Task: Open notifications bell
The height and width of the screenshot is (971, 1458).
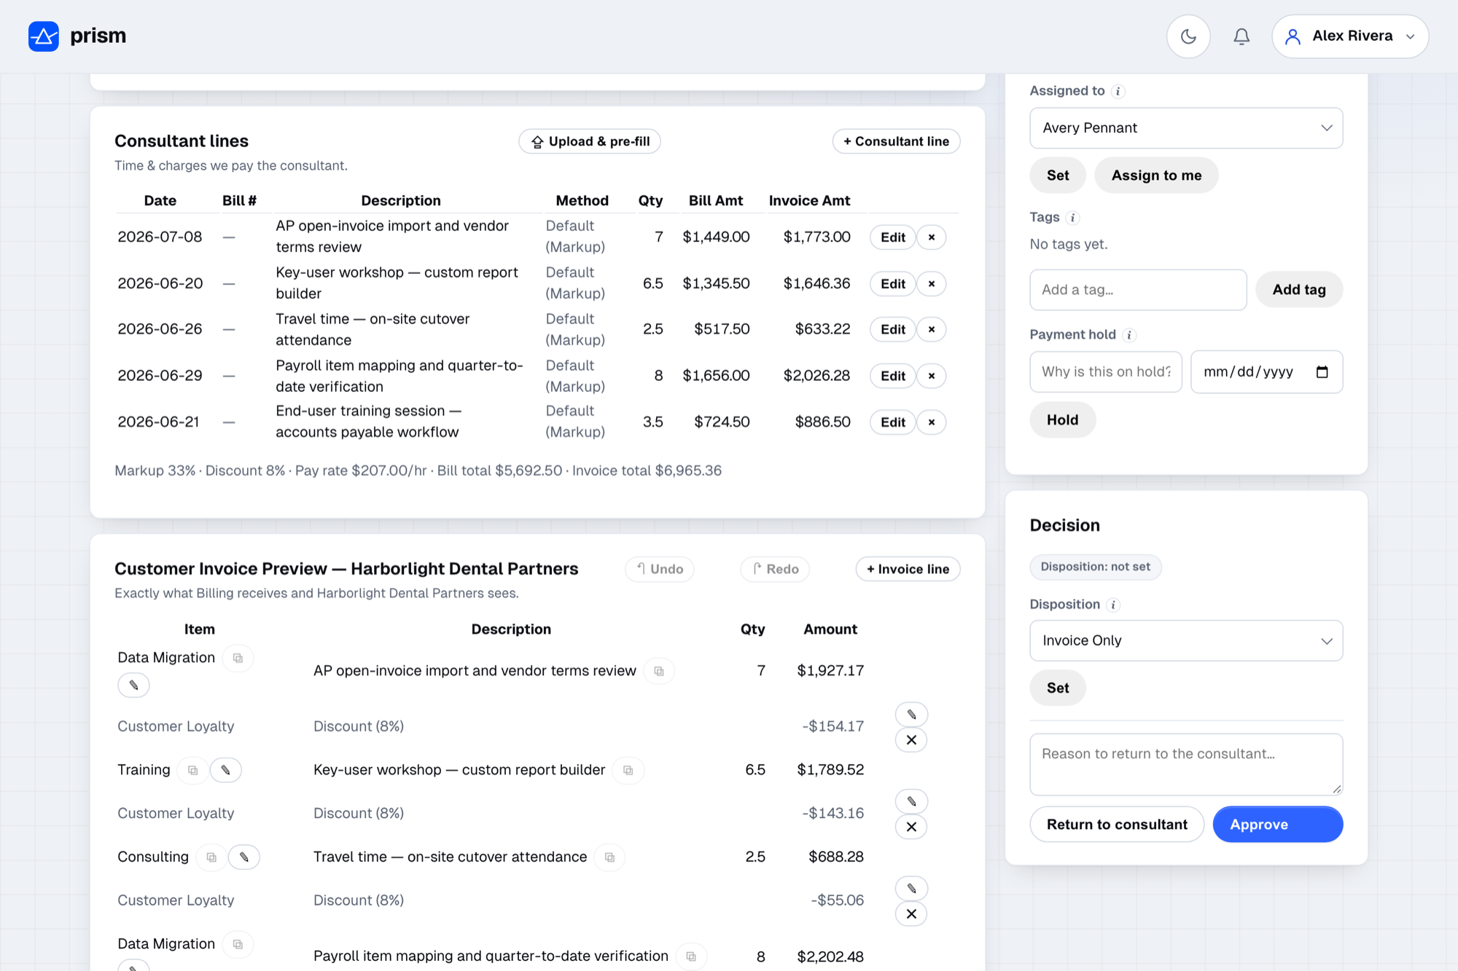Action: 1241,36
